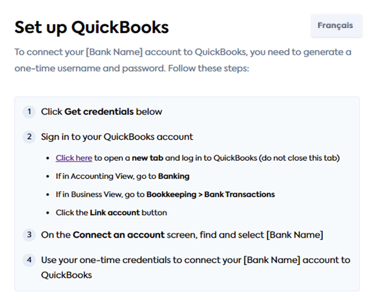Switch language with the Français button

tap(336, 25)
